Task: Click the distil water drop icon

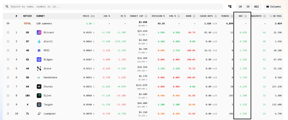Action: pyautogui.click(x=39, y=42)
